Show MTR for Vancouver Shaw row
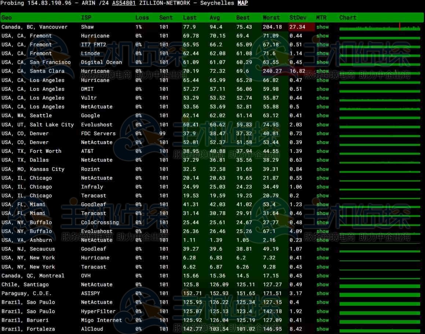Screen dimensions: 425x334 (x=323, y=27)
